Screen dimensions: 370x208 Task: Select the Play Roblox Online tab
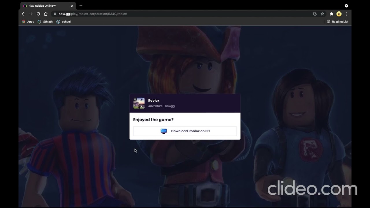point(48,6)
